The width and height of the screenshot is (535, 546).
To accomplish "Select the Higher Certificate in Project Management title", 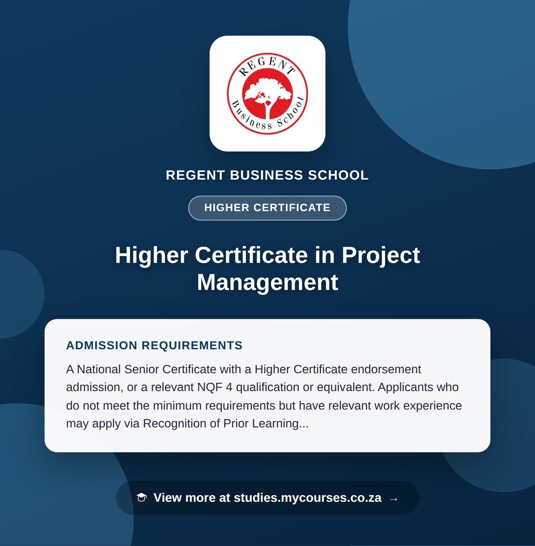I will (267, 268).
